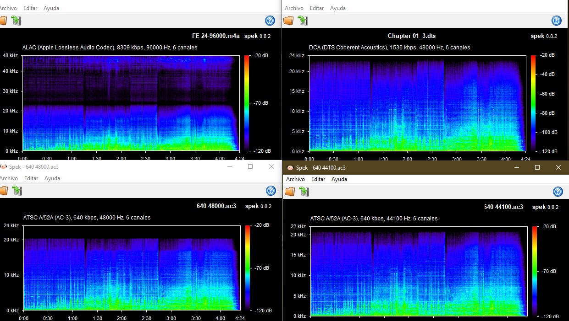Image resolution: width=569 pixels, height=321 pixels.
Task: Click the dB color scale in the 640 44100.ac3 window
Action: coord(535,271)
